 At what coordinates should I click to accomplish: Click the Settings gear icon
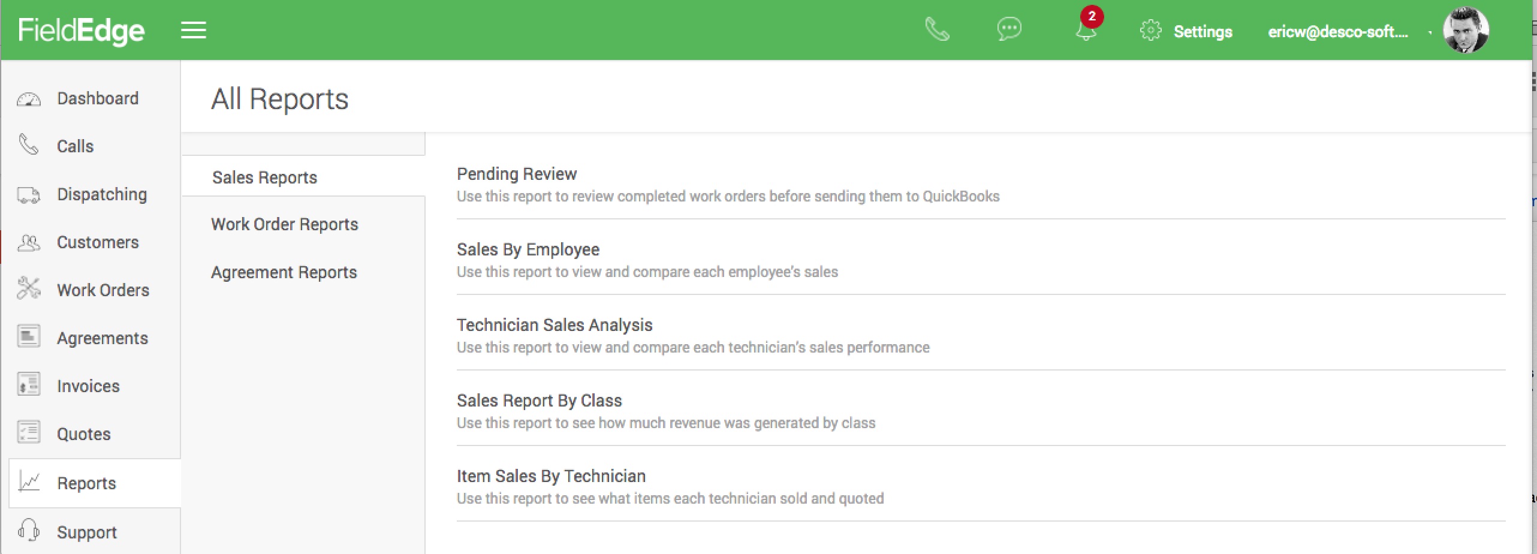pyautogui.click(x=1150, y=31)
